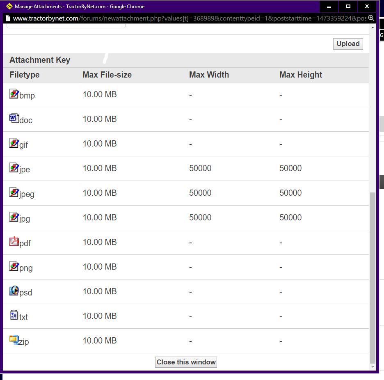Click the png image icon
Image resolution: width=384 pixels, height=380 pixels.
click(14, 266)
